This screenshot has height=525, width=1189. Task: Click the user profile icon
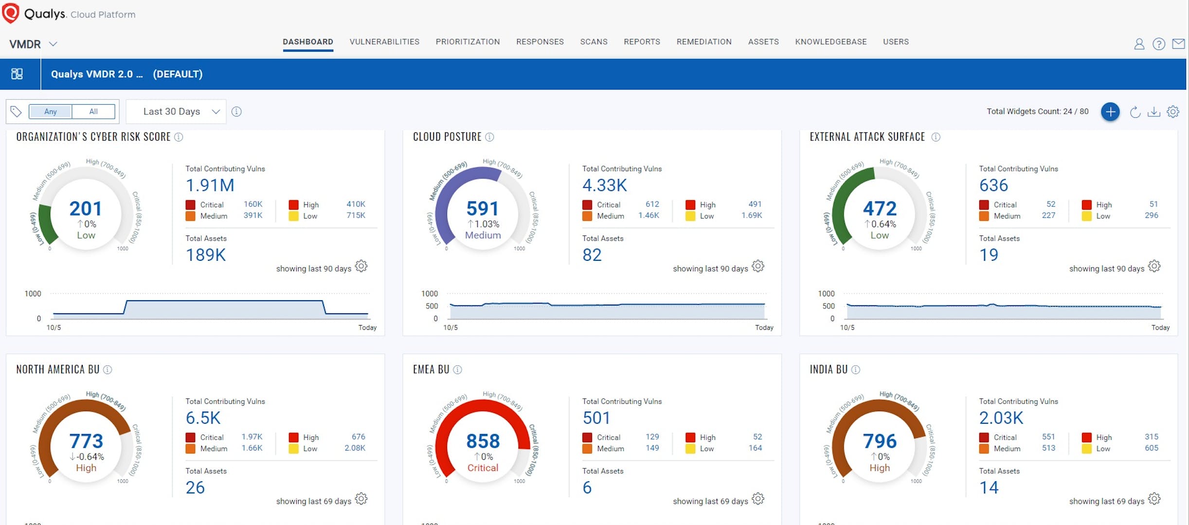click(x=1139, y=44)
